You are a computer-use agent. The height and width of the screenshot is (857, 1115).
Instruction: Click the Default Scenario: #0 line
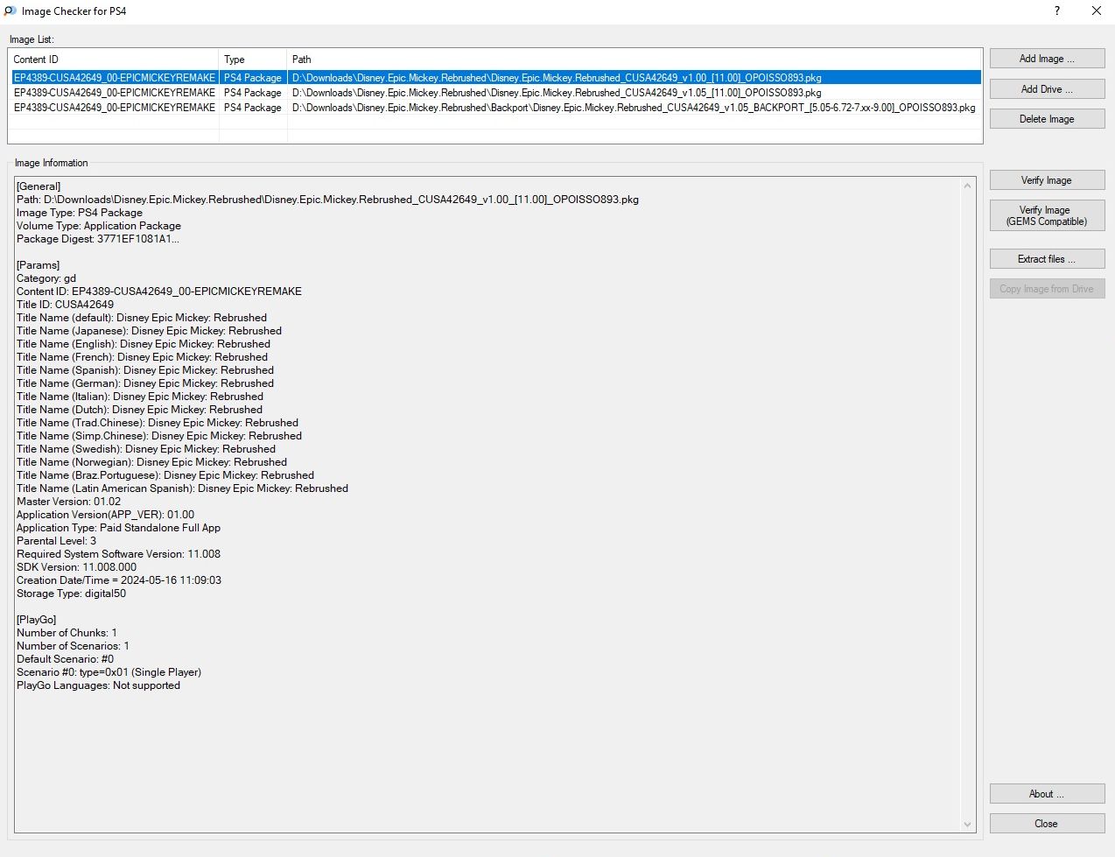(x=66, y=659)
